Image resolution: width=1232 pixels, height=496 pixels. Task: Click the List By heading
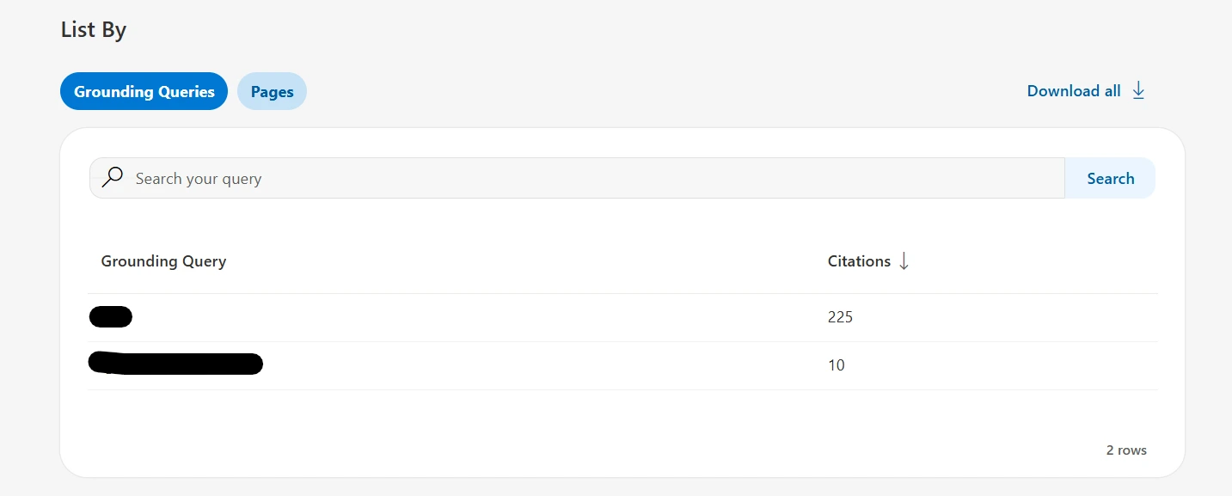(94, 30)
